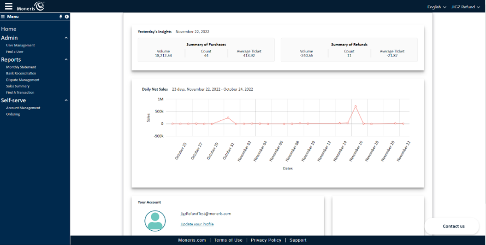Image resolution: width=486 pixels, height=245 pixels.
Task: Collapse the Reports menu section
Action: click(66, 60)
